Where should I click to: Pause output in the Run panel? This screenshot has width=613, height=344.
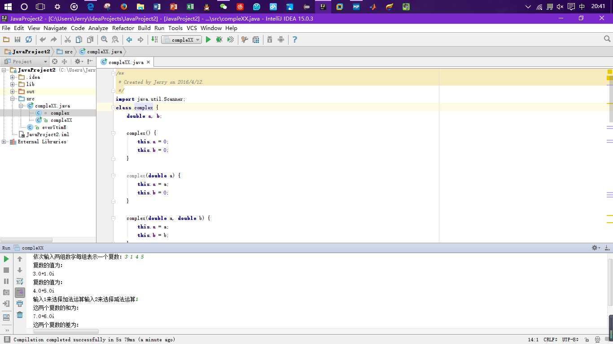[6, 281]
